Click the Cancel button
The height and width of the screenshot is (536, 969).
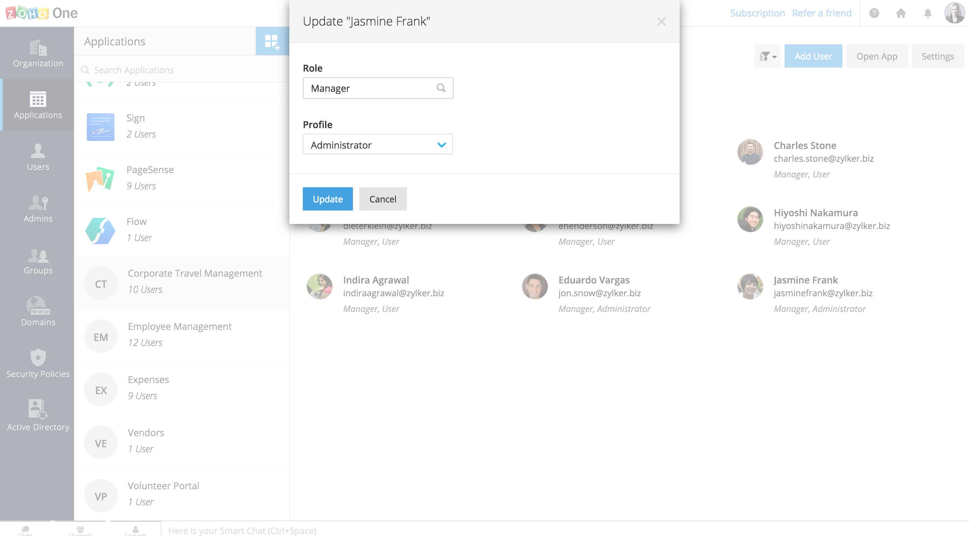383,199
